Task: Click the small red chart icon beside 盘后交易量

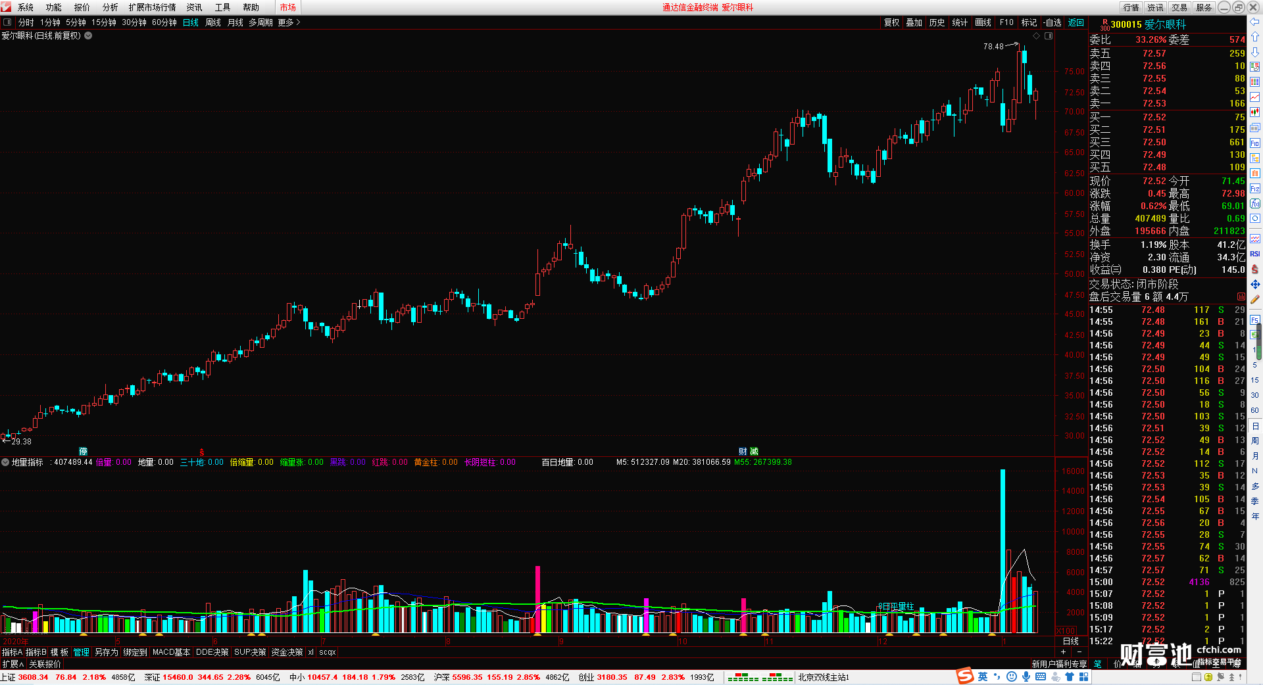Action: coord(1241,297)
